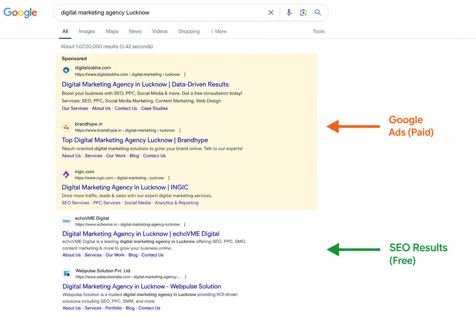
Task: Open Webpulse 'Blog' sitelink
Action: point(130,308)
